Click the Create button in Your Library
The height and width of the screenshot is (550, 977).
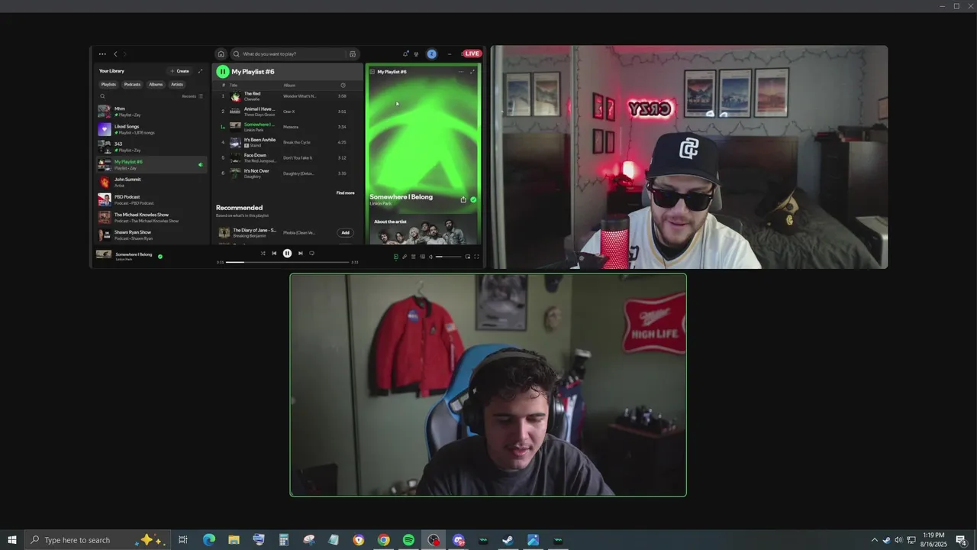pos(180,71)
